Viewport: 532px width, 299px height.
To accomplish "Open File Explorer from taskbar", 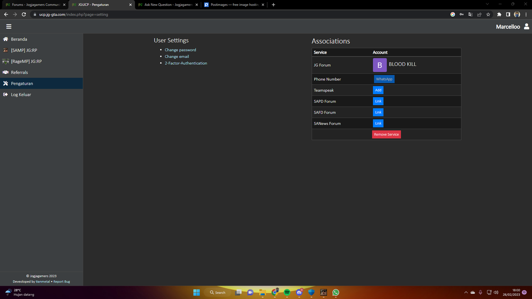I will 262,292.
